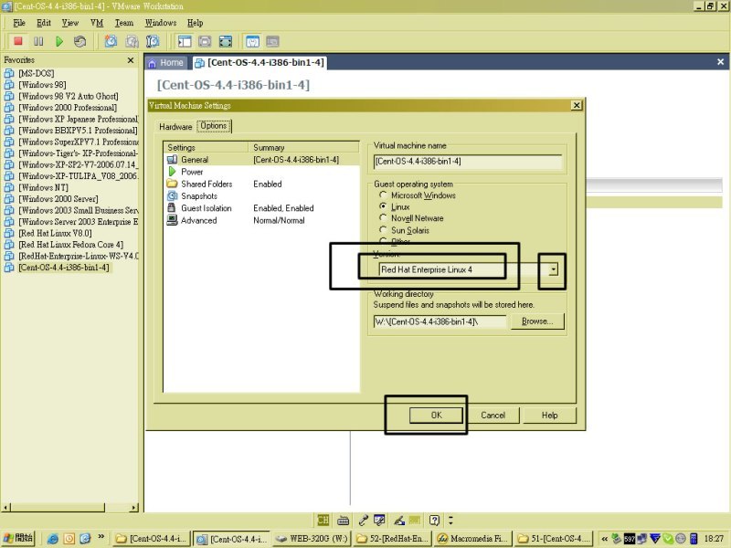Click the Full Screen toolbar icon
This screenshot has width=731, height=548.
pos(226,41)
